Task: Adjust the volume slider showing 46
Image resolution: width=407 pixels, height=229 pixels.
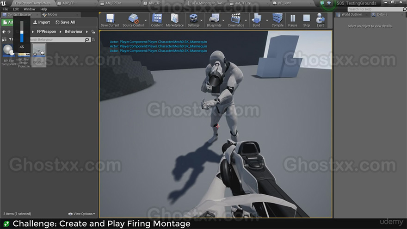Action: (22, 32)
